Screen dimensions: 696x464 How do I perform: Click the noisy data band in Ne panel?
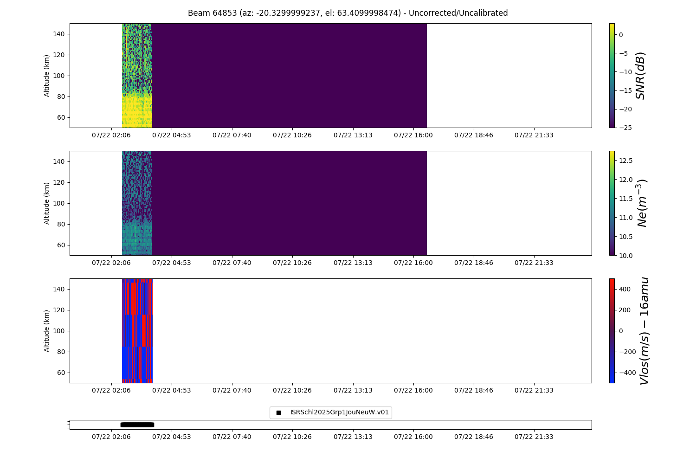137,203
